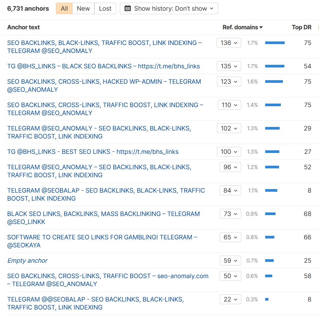Select the All filter tab
Screen dimensions: 319x316
pos(64,9)
